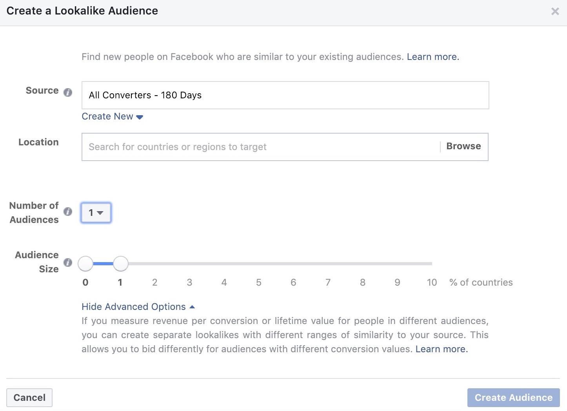Click the 10 mark on audience size scale
This screenshot has width=567, height=411.
click(x=432, y=282)
